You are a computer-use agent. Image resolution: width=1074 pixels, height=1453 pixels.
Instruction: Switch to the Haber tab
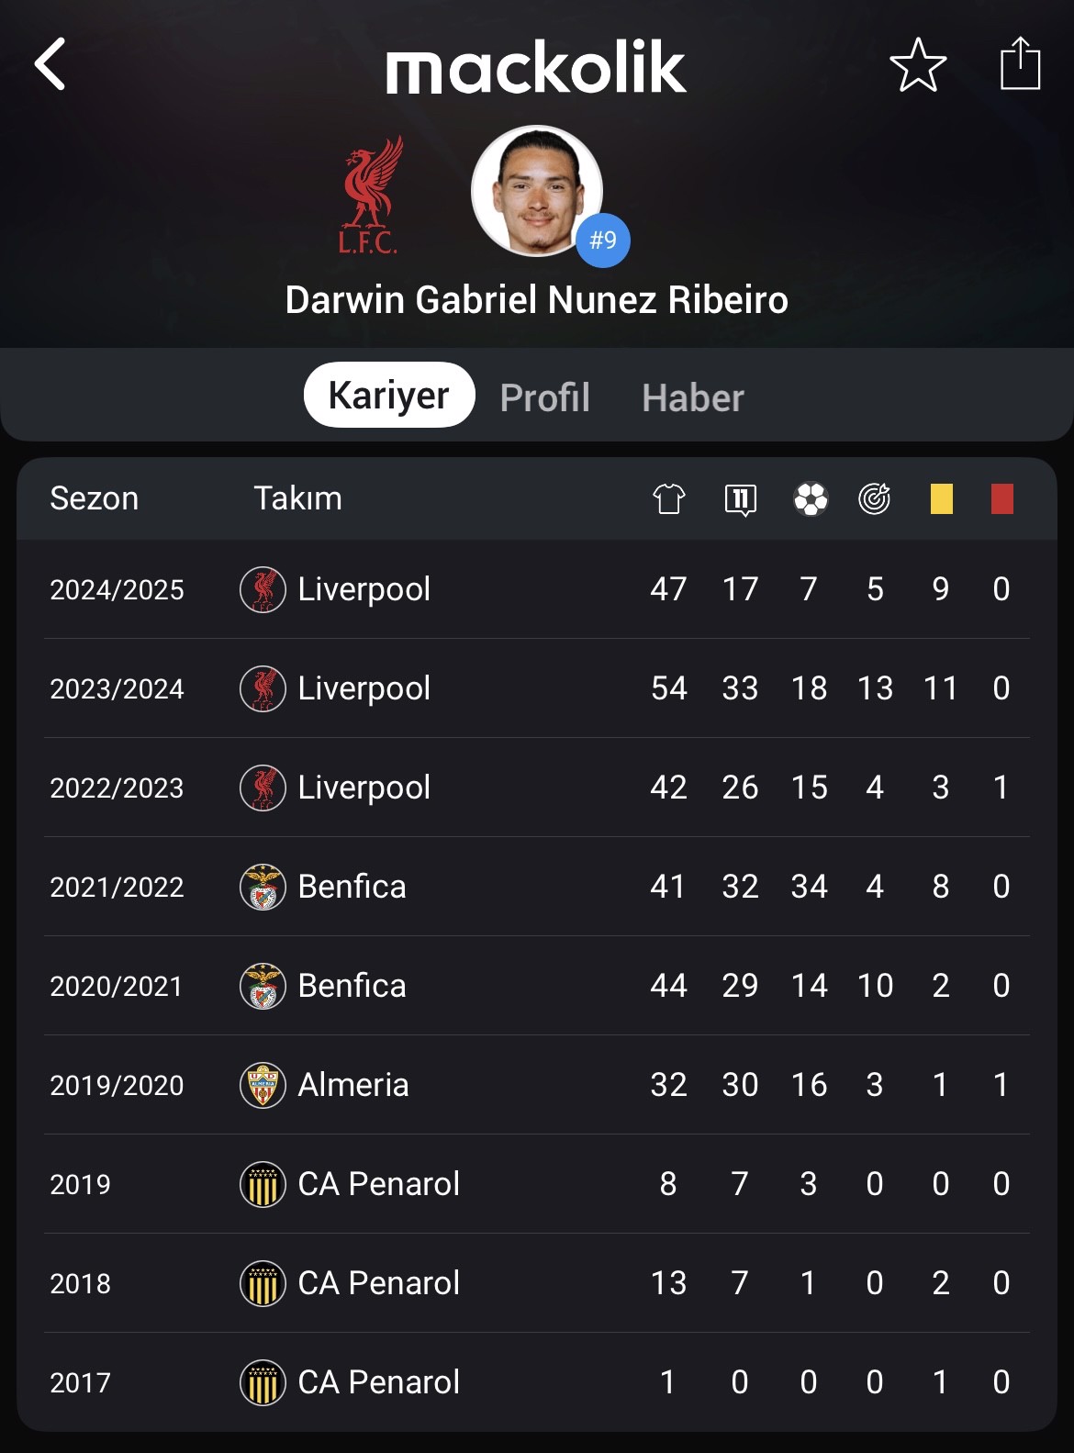693,397
